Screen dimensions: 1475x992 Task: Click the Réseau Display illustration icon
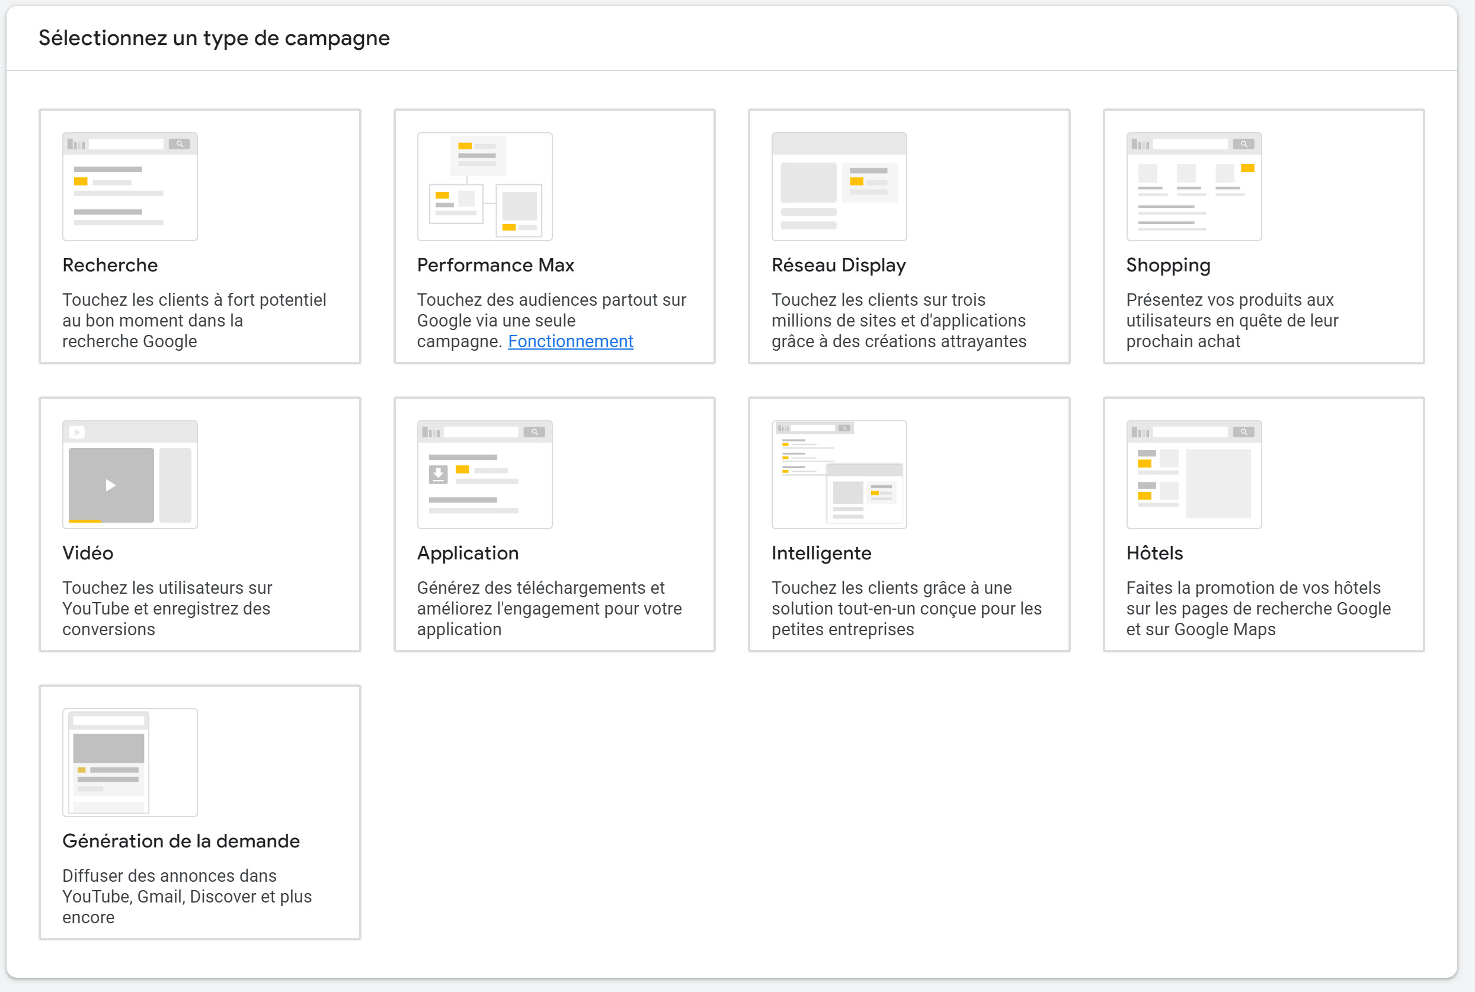[x=839, y=186]
